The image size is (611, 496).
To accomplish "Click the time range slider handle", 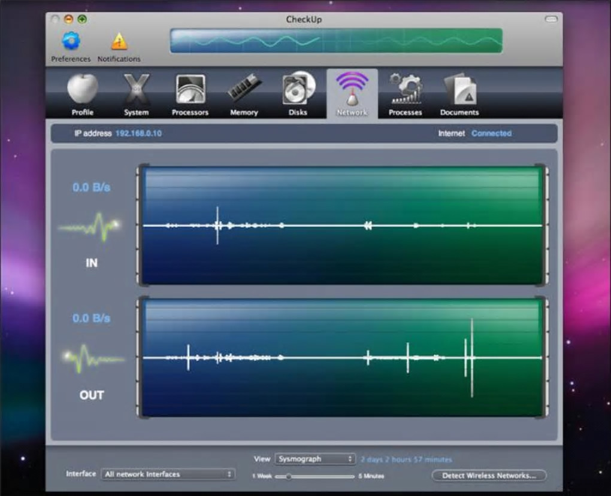I will pos(289,476).
